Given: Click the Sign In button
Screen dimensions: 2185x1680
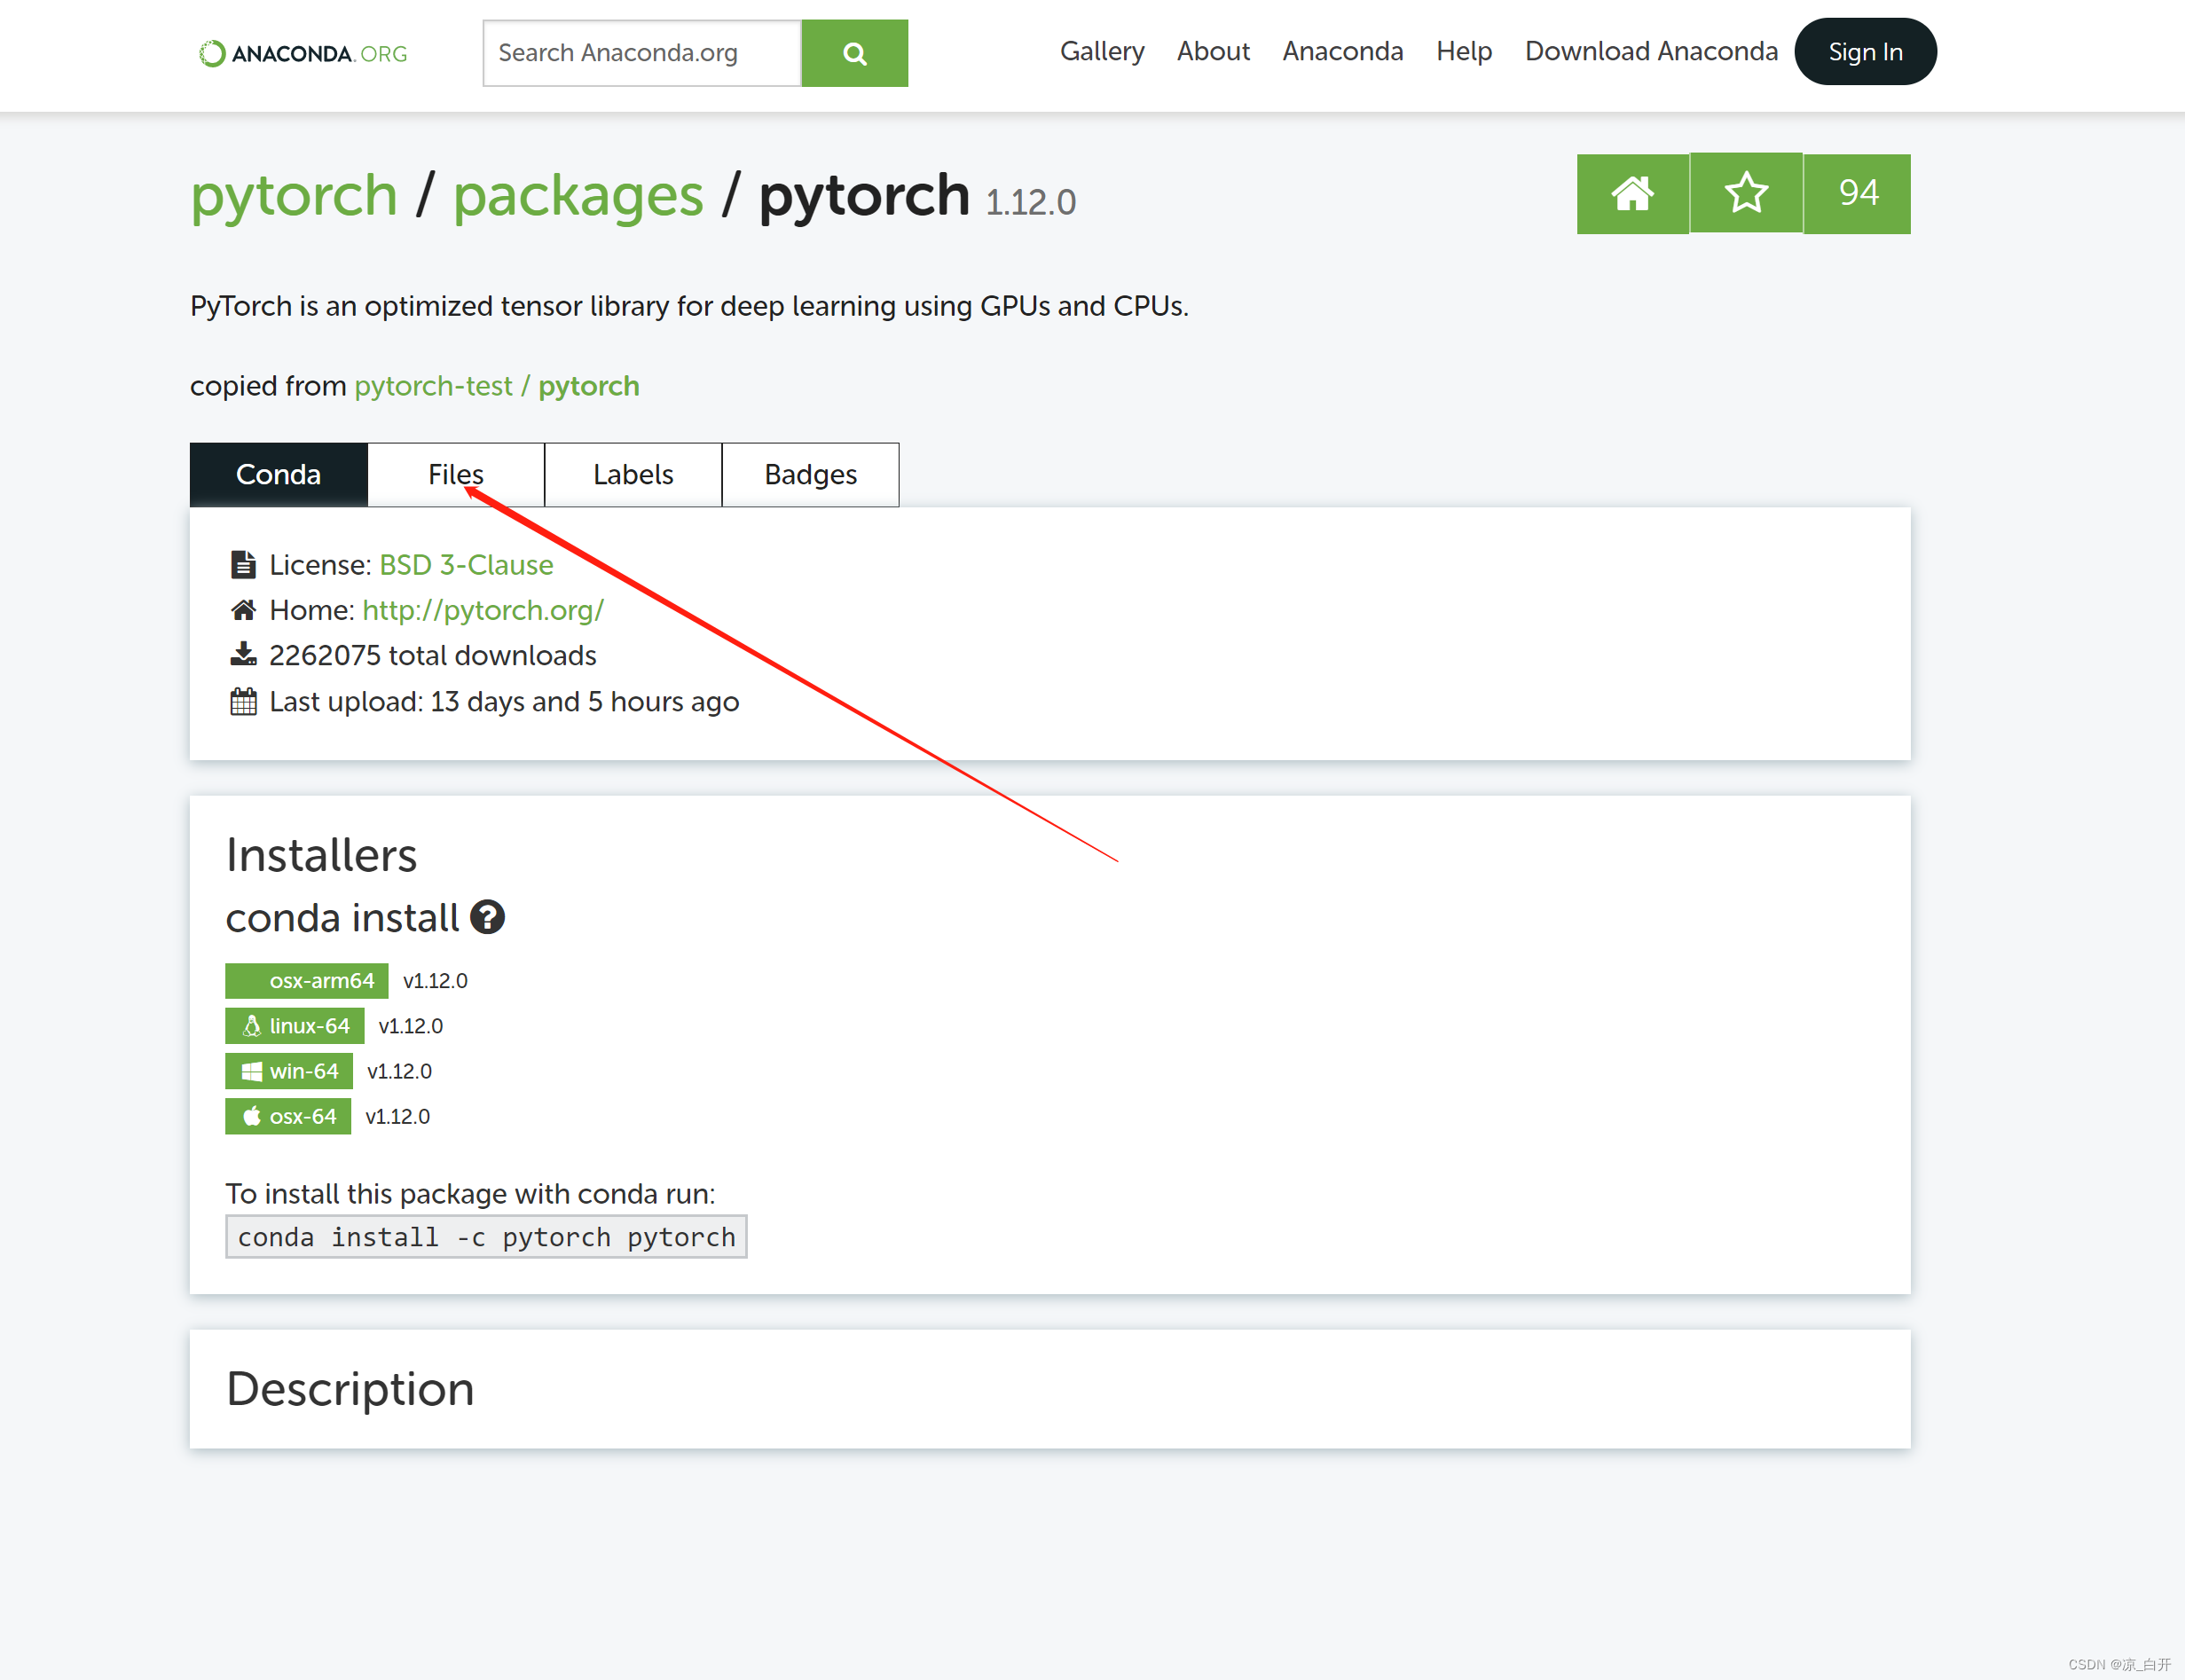Looking at the screenshot, I should 1865,52.
